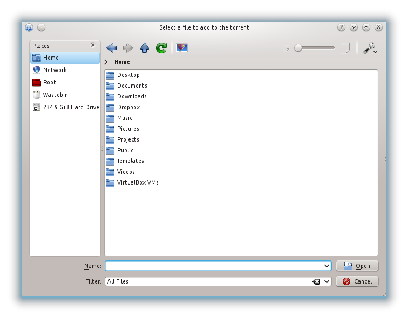The image size is (408, 318).
Task: Toggle the file preview icon
Action: tap(181, 48)
